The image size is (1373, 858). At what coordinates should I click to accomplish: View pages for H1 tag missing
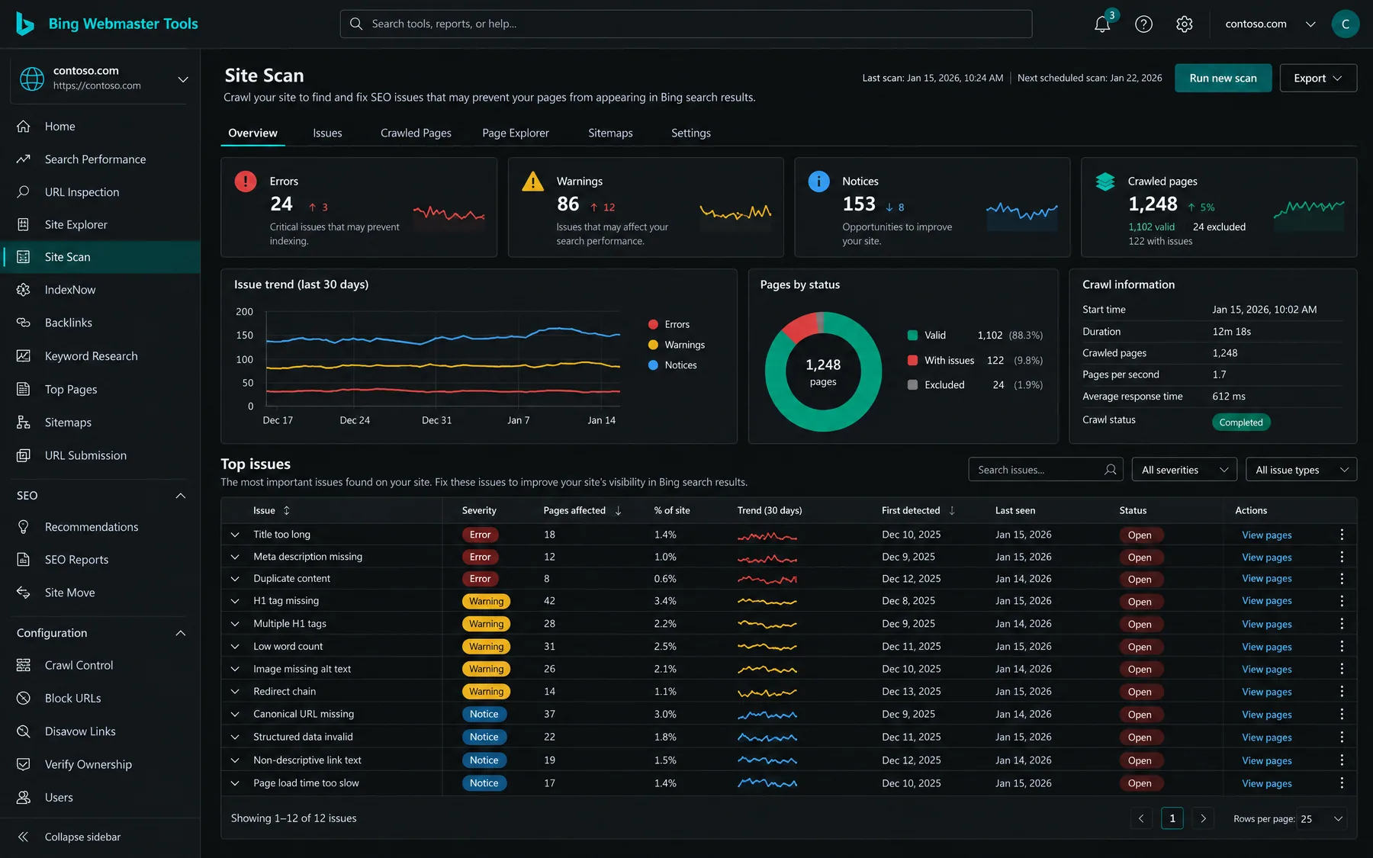pyautogui.click(x=1266, y=601)
